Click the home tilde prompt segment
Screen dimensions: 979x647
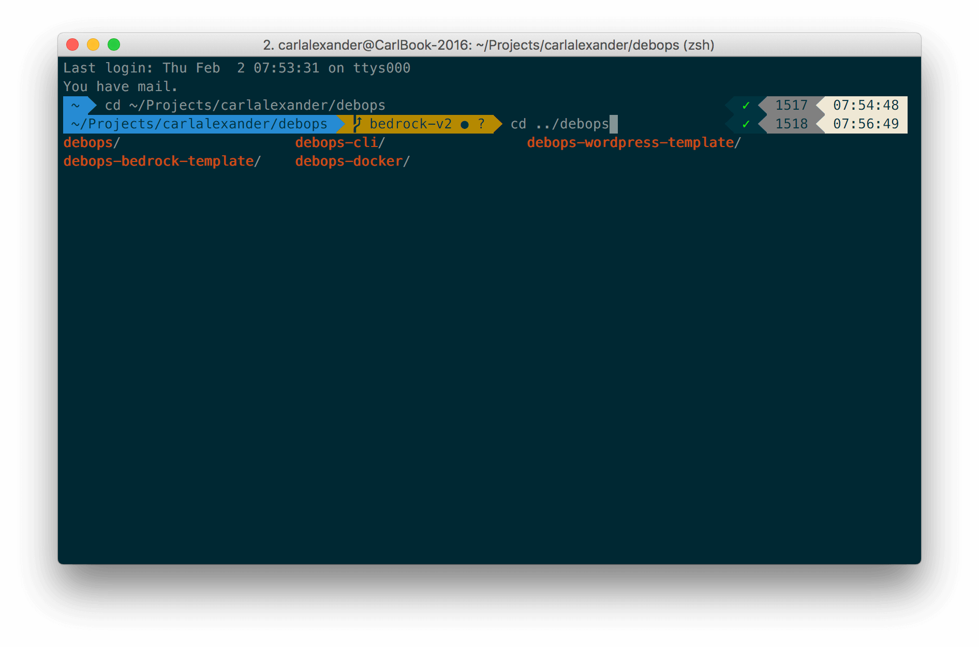tap(76, 106)
